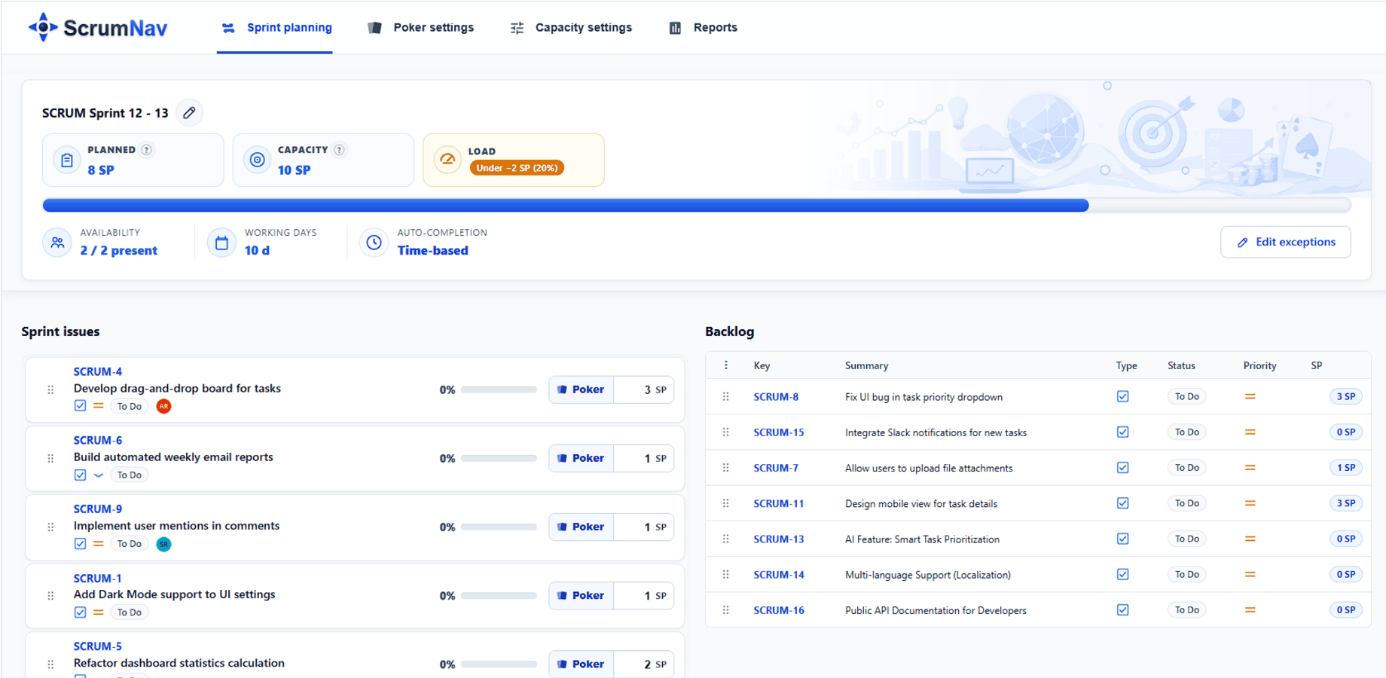The image size is (1386, 678).
Task: Open the Planned help question mark
Action: 147,150
